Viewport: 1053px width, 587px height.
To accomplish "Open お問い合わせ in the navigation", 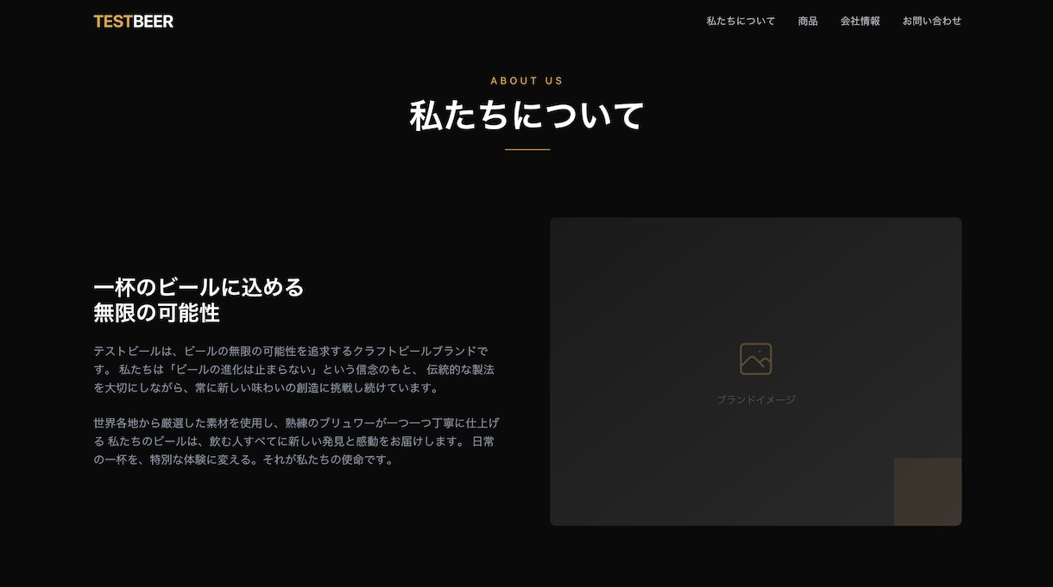I will coord(932,21).
